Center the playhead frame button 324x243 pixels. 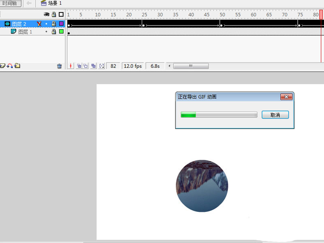pos(70,66)
